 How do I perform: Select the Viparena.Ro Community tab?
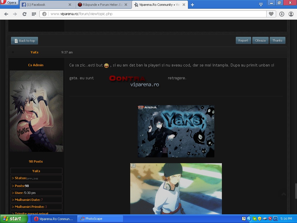tap(160, 5)
